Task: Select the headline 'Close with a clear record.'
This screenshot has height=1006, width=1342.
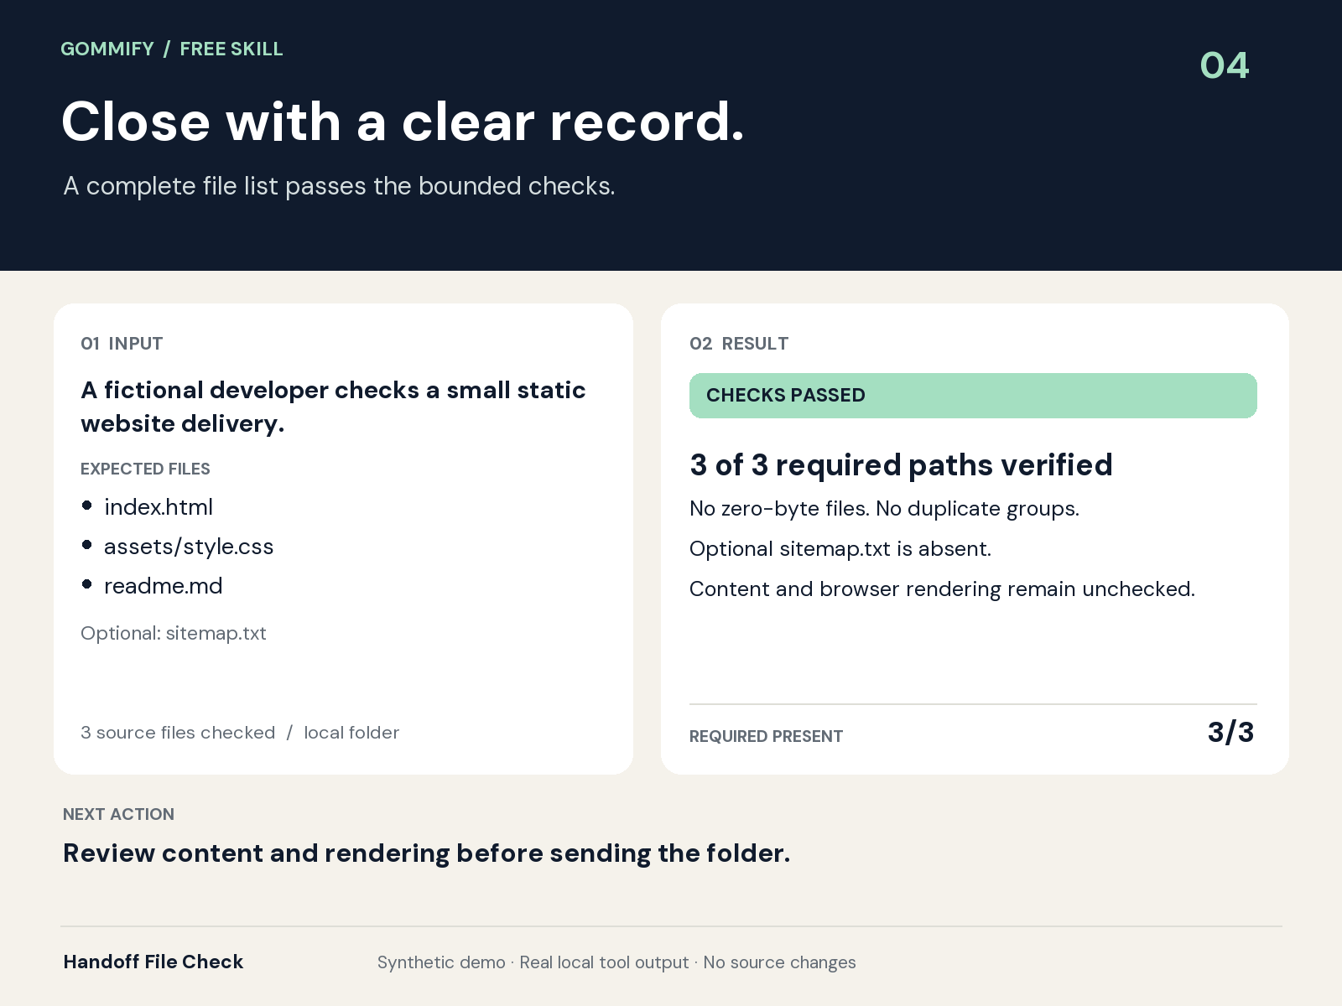Action: tap(403, 122)
